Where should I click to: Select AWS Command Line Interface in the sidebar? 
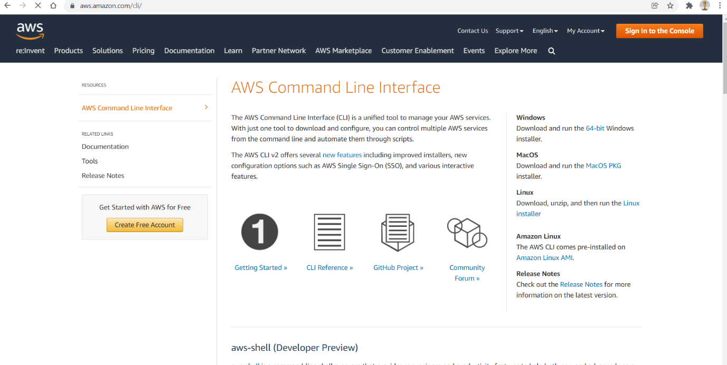127,108
